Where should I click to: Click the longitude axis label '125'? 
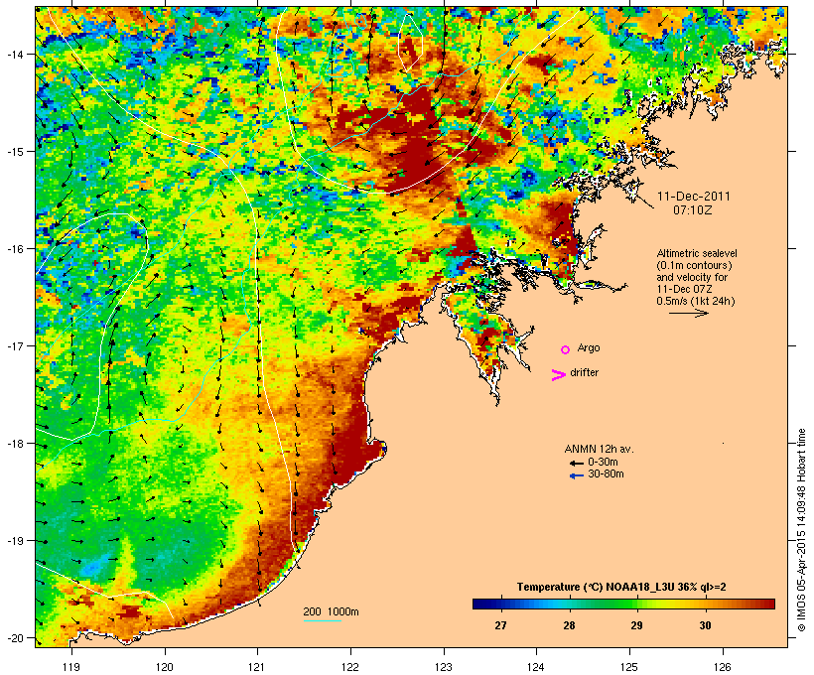(x=629, y=667)
